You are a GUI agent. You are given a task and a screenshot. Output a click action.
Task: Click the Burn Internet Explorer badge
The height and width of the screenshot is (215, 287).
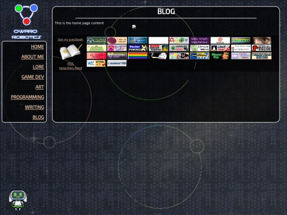(158, 48)
